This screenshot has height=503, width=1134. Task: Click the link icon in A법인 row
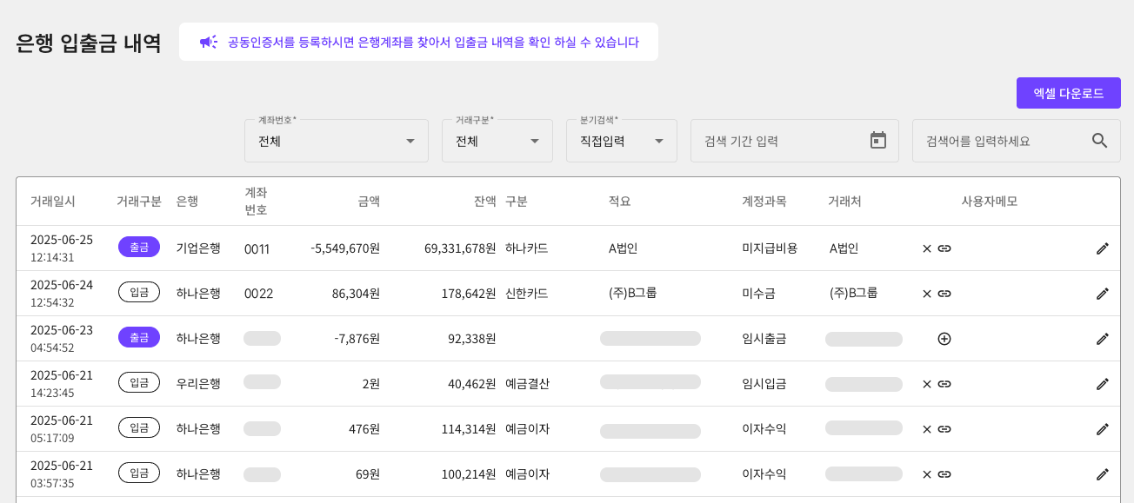click(944, 248)
